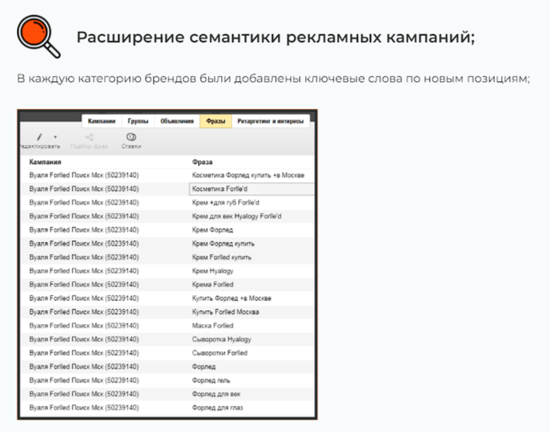Click campaign cell in Форлед для глаз row

84,407
